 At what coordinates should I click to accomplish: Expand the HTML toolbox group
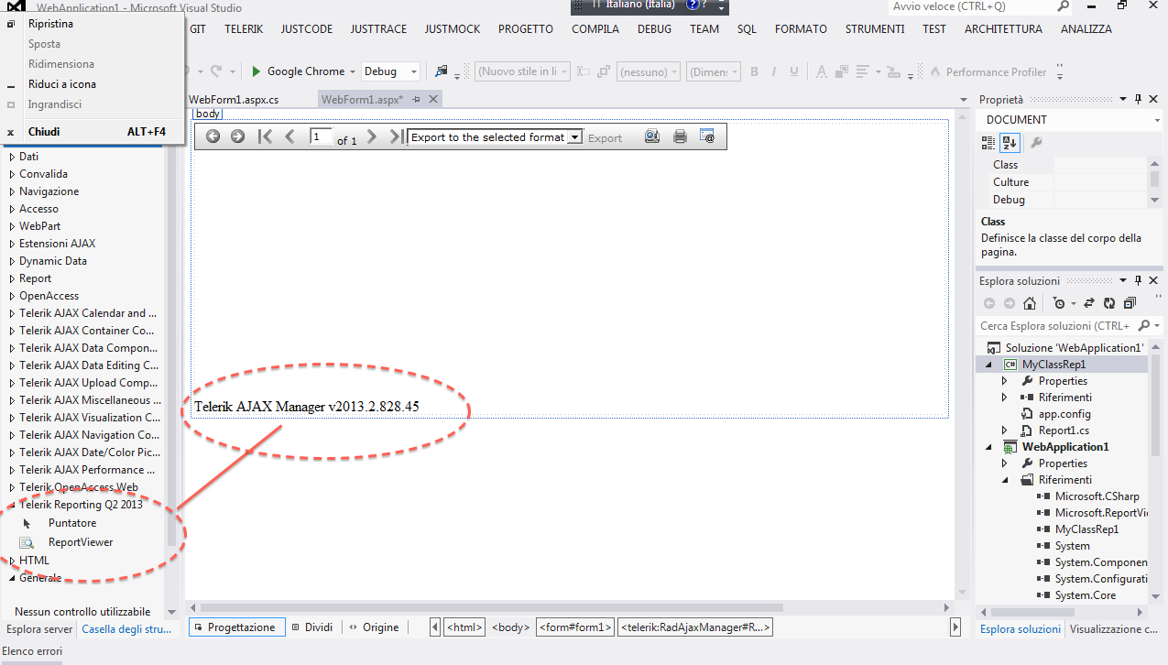[x=11, y=561]
